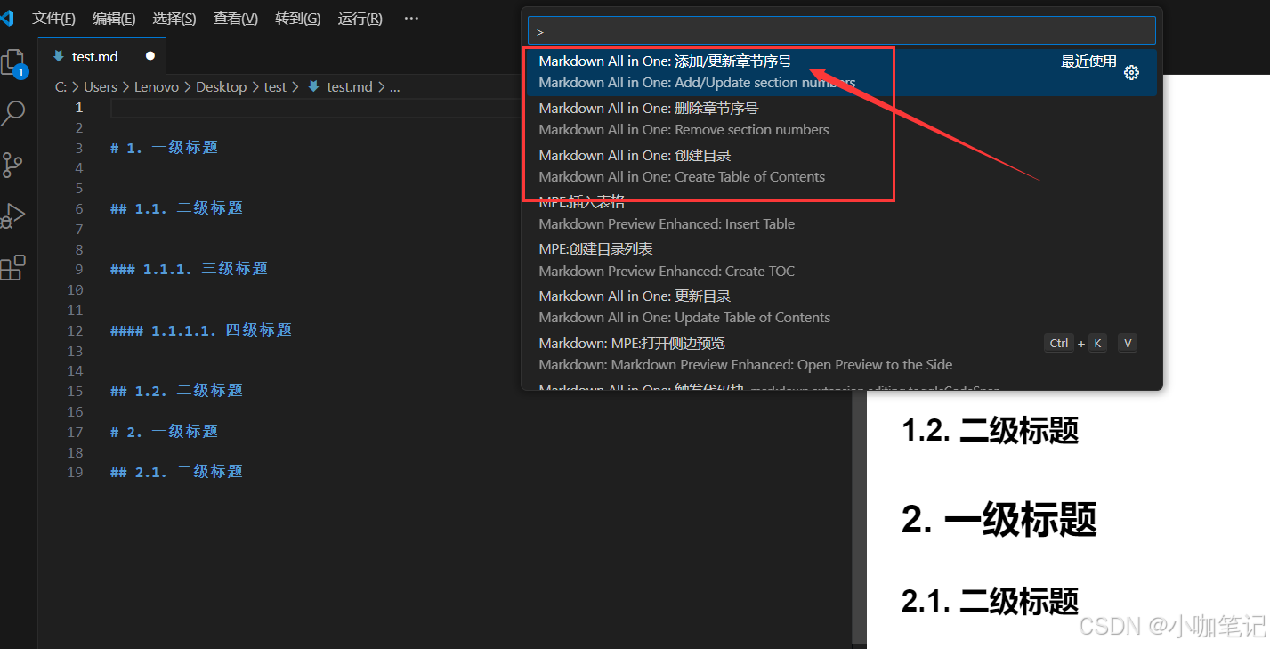Open the Source Control view

pyautogui.click(x=13, y=165)
